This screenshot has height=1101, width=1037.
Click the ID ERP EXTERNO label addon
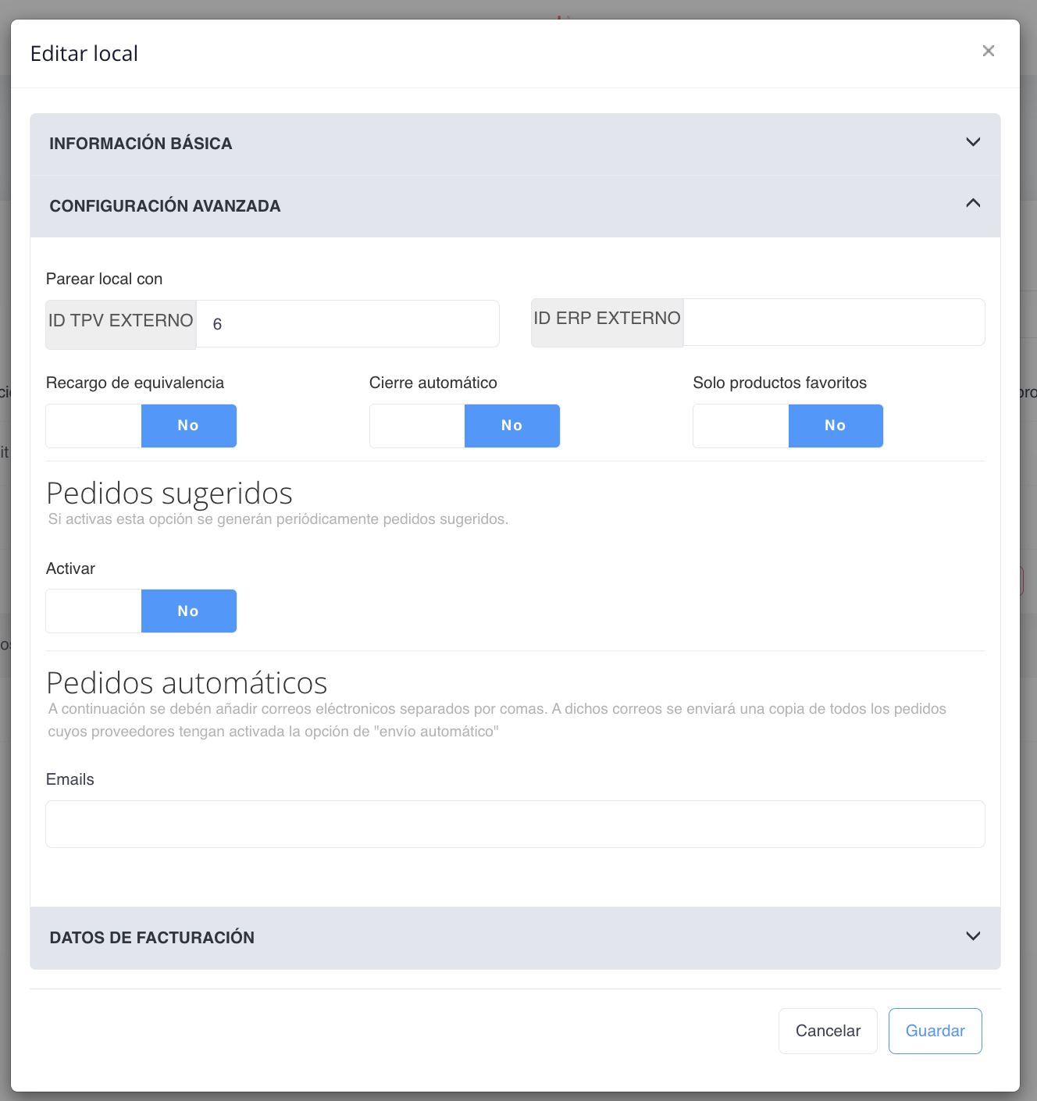tap(607, 322)
